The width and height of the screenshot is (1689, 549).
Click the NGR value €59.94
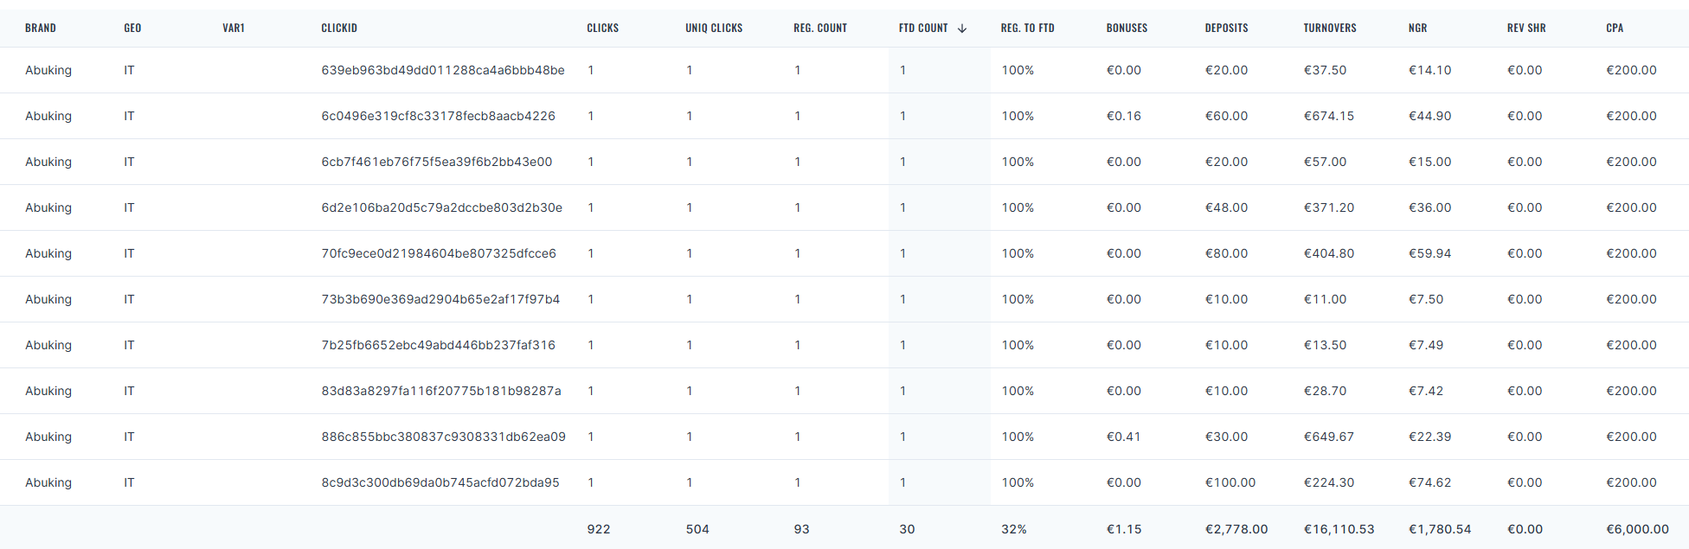(1430, 253)
